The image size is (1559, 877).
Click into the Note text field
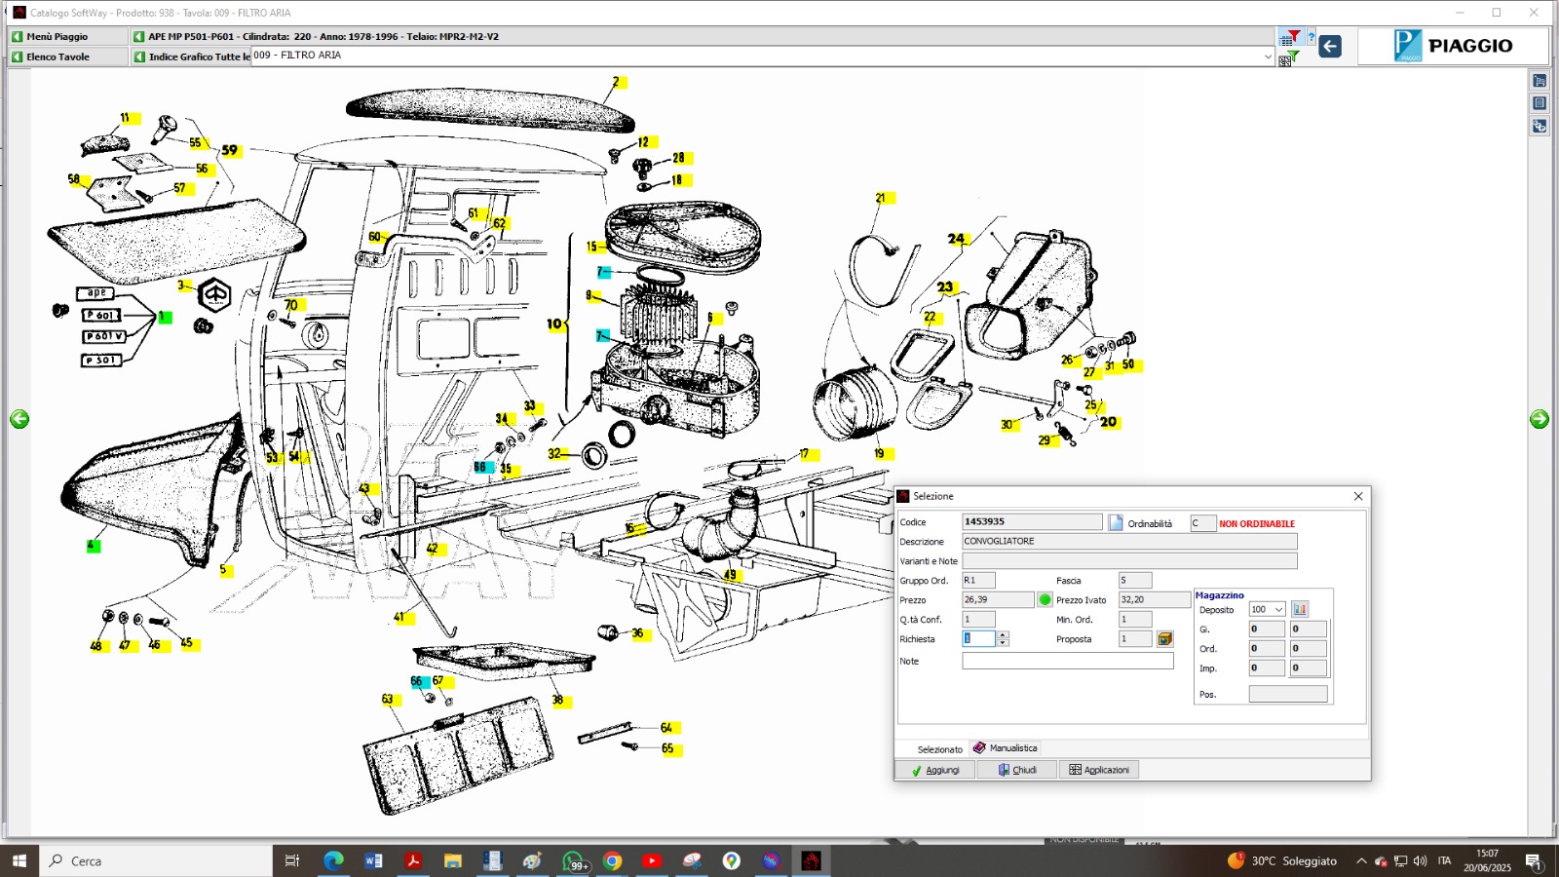point(1068,661)
